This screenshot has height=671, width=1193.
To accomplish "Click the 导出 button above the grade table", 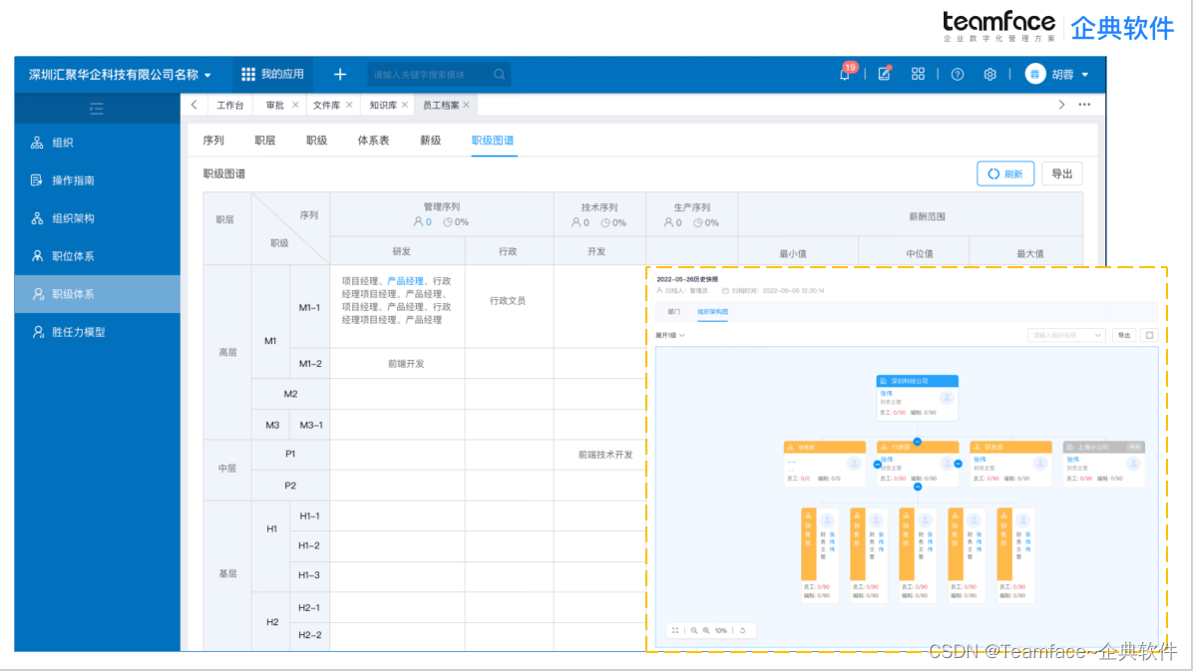I will tap(1062, 174).
